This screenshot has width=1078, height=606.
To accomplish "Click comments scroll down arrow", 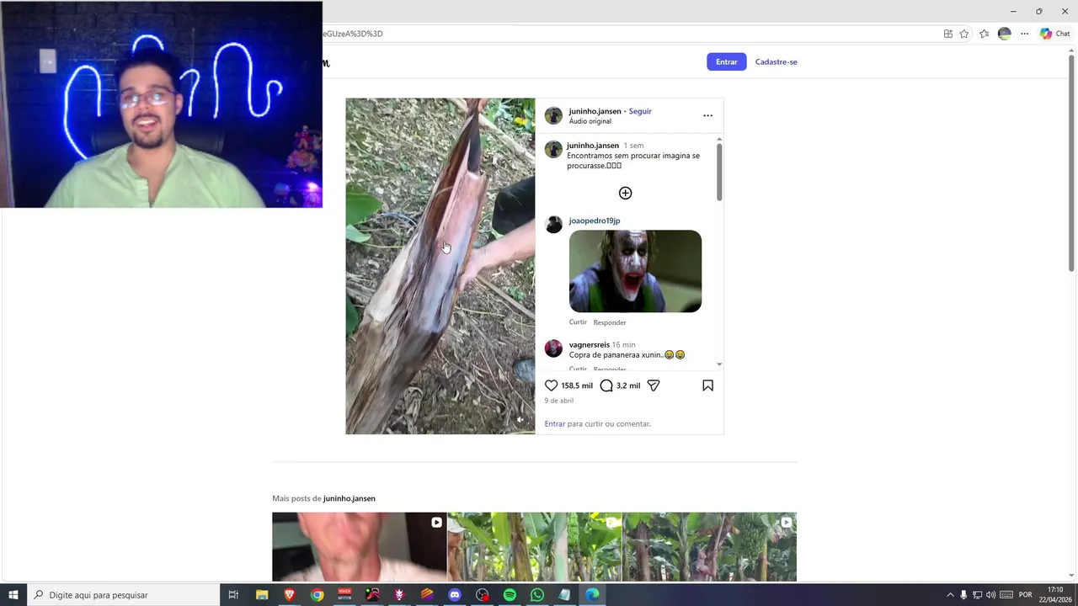I will tap(719, 364).
